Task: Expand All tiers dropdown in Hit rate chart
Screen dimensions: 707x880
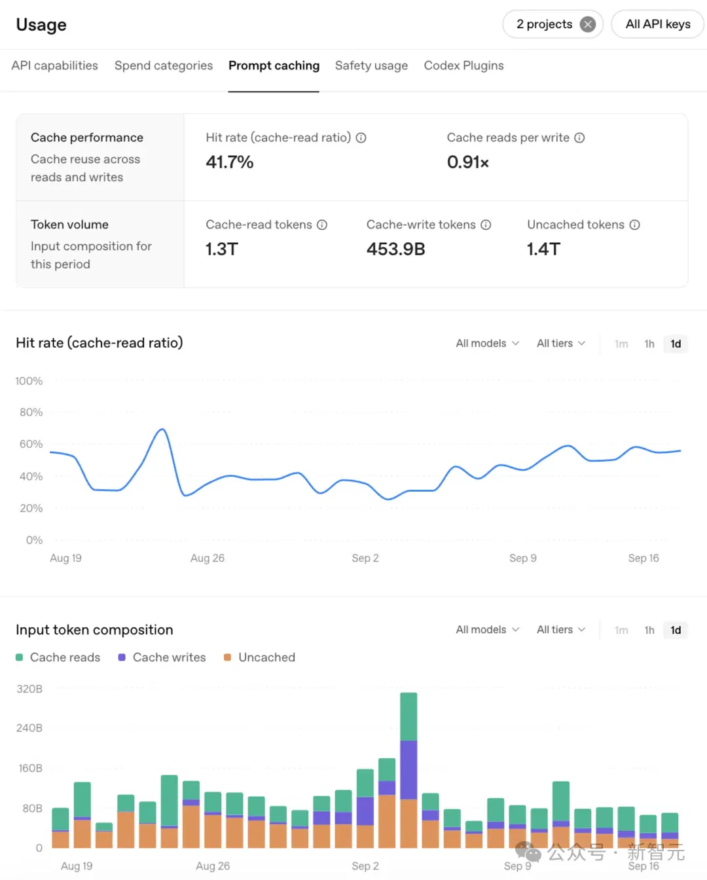Action: (x=561, y=343)
